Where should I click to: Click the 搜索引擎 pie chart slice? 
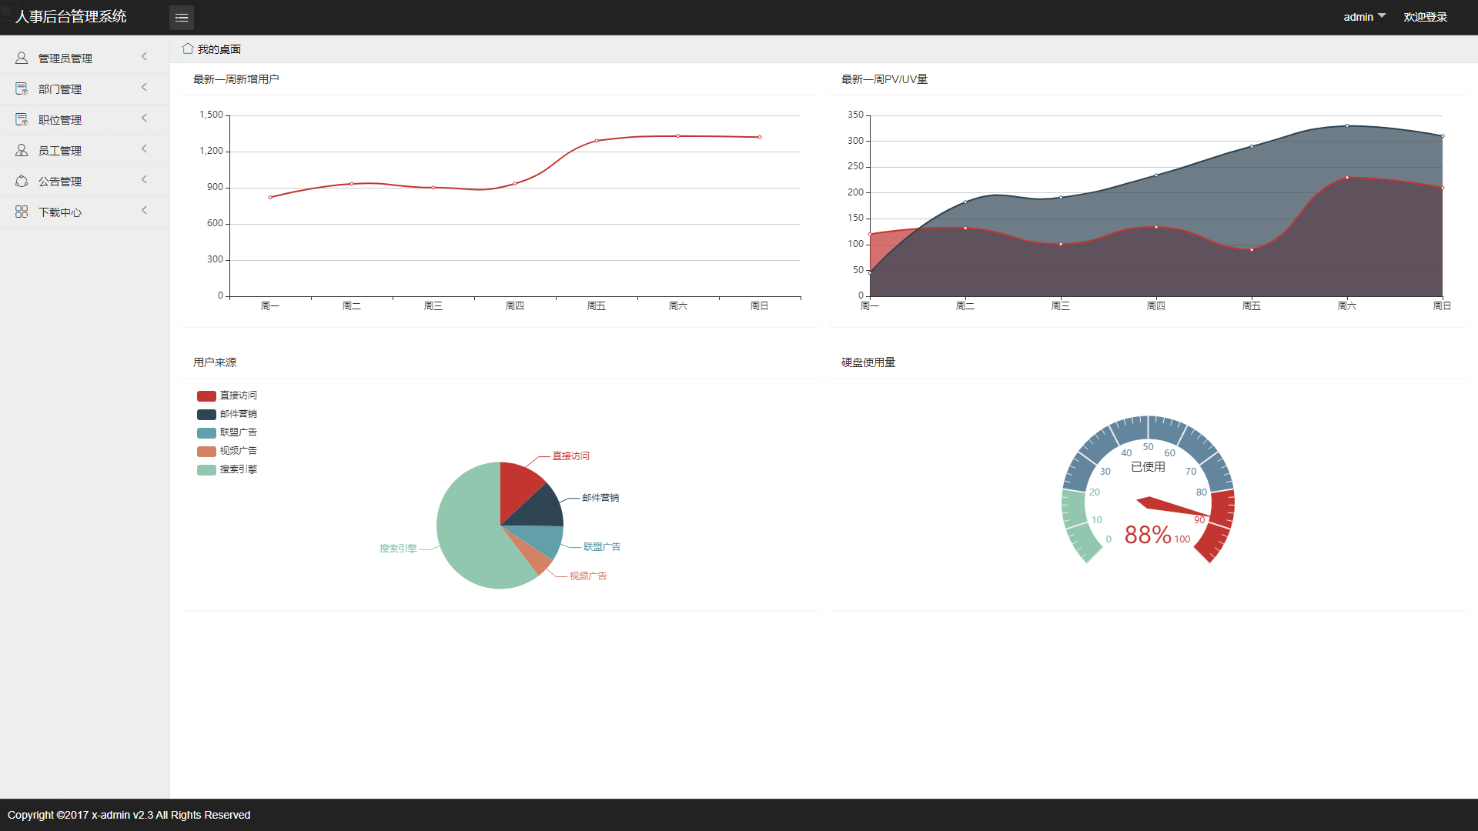click(x=470, y=531)
